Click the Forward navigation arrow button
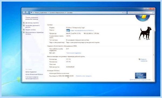162x98 pixels. [27, 13]
